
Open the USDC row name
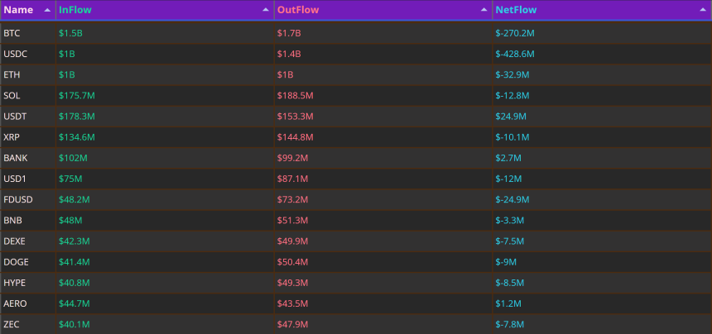pos(16,54)
